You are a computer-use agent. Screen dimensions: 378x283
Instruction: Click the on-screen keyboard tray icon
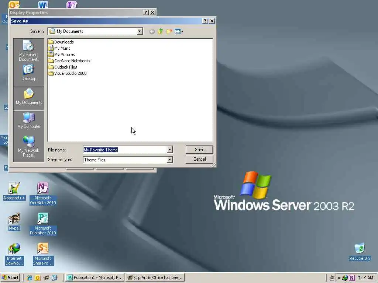(332, 278)
